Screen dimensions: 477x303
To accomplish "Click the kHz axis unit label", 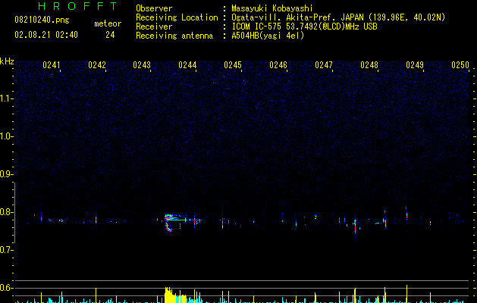I will tap(7, 61).
